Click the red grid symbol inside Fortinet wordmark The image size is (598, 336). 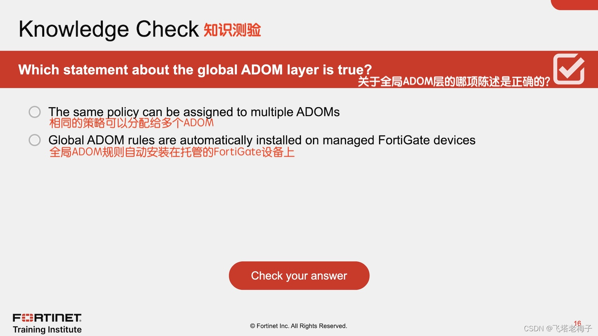click(28, 318)
